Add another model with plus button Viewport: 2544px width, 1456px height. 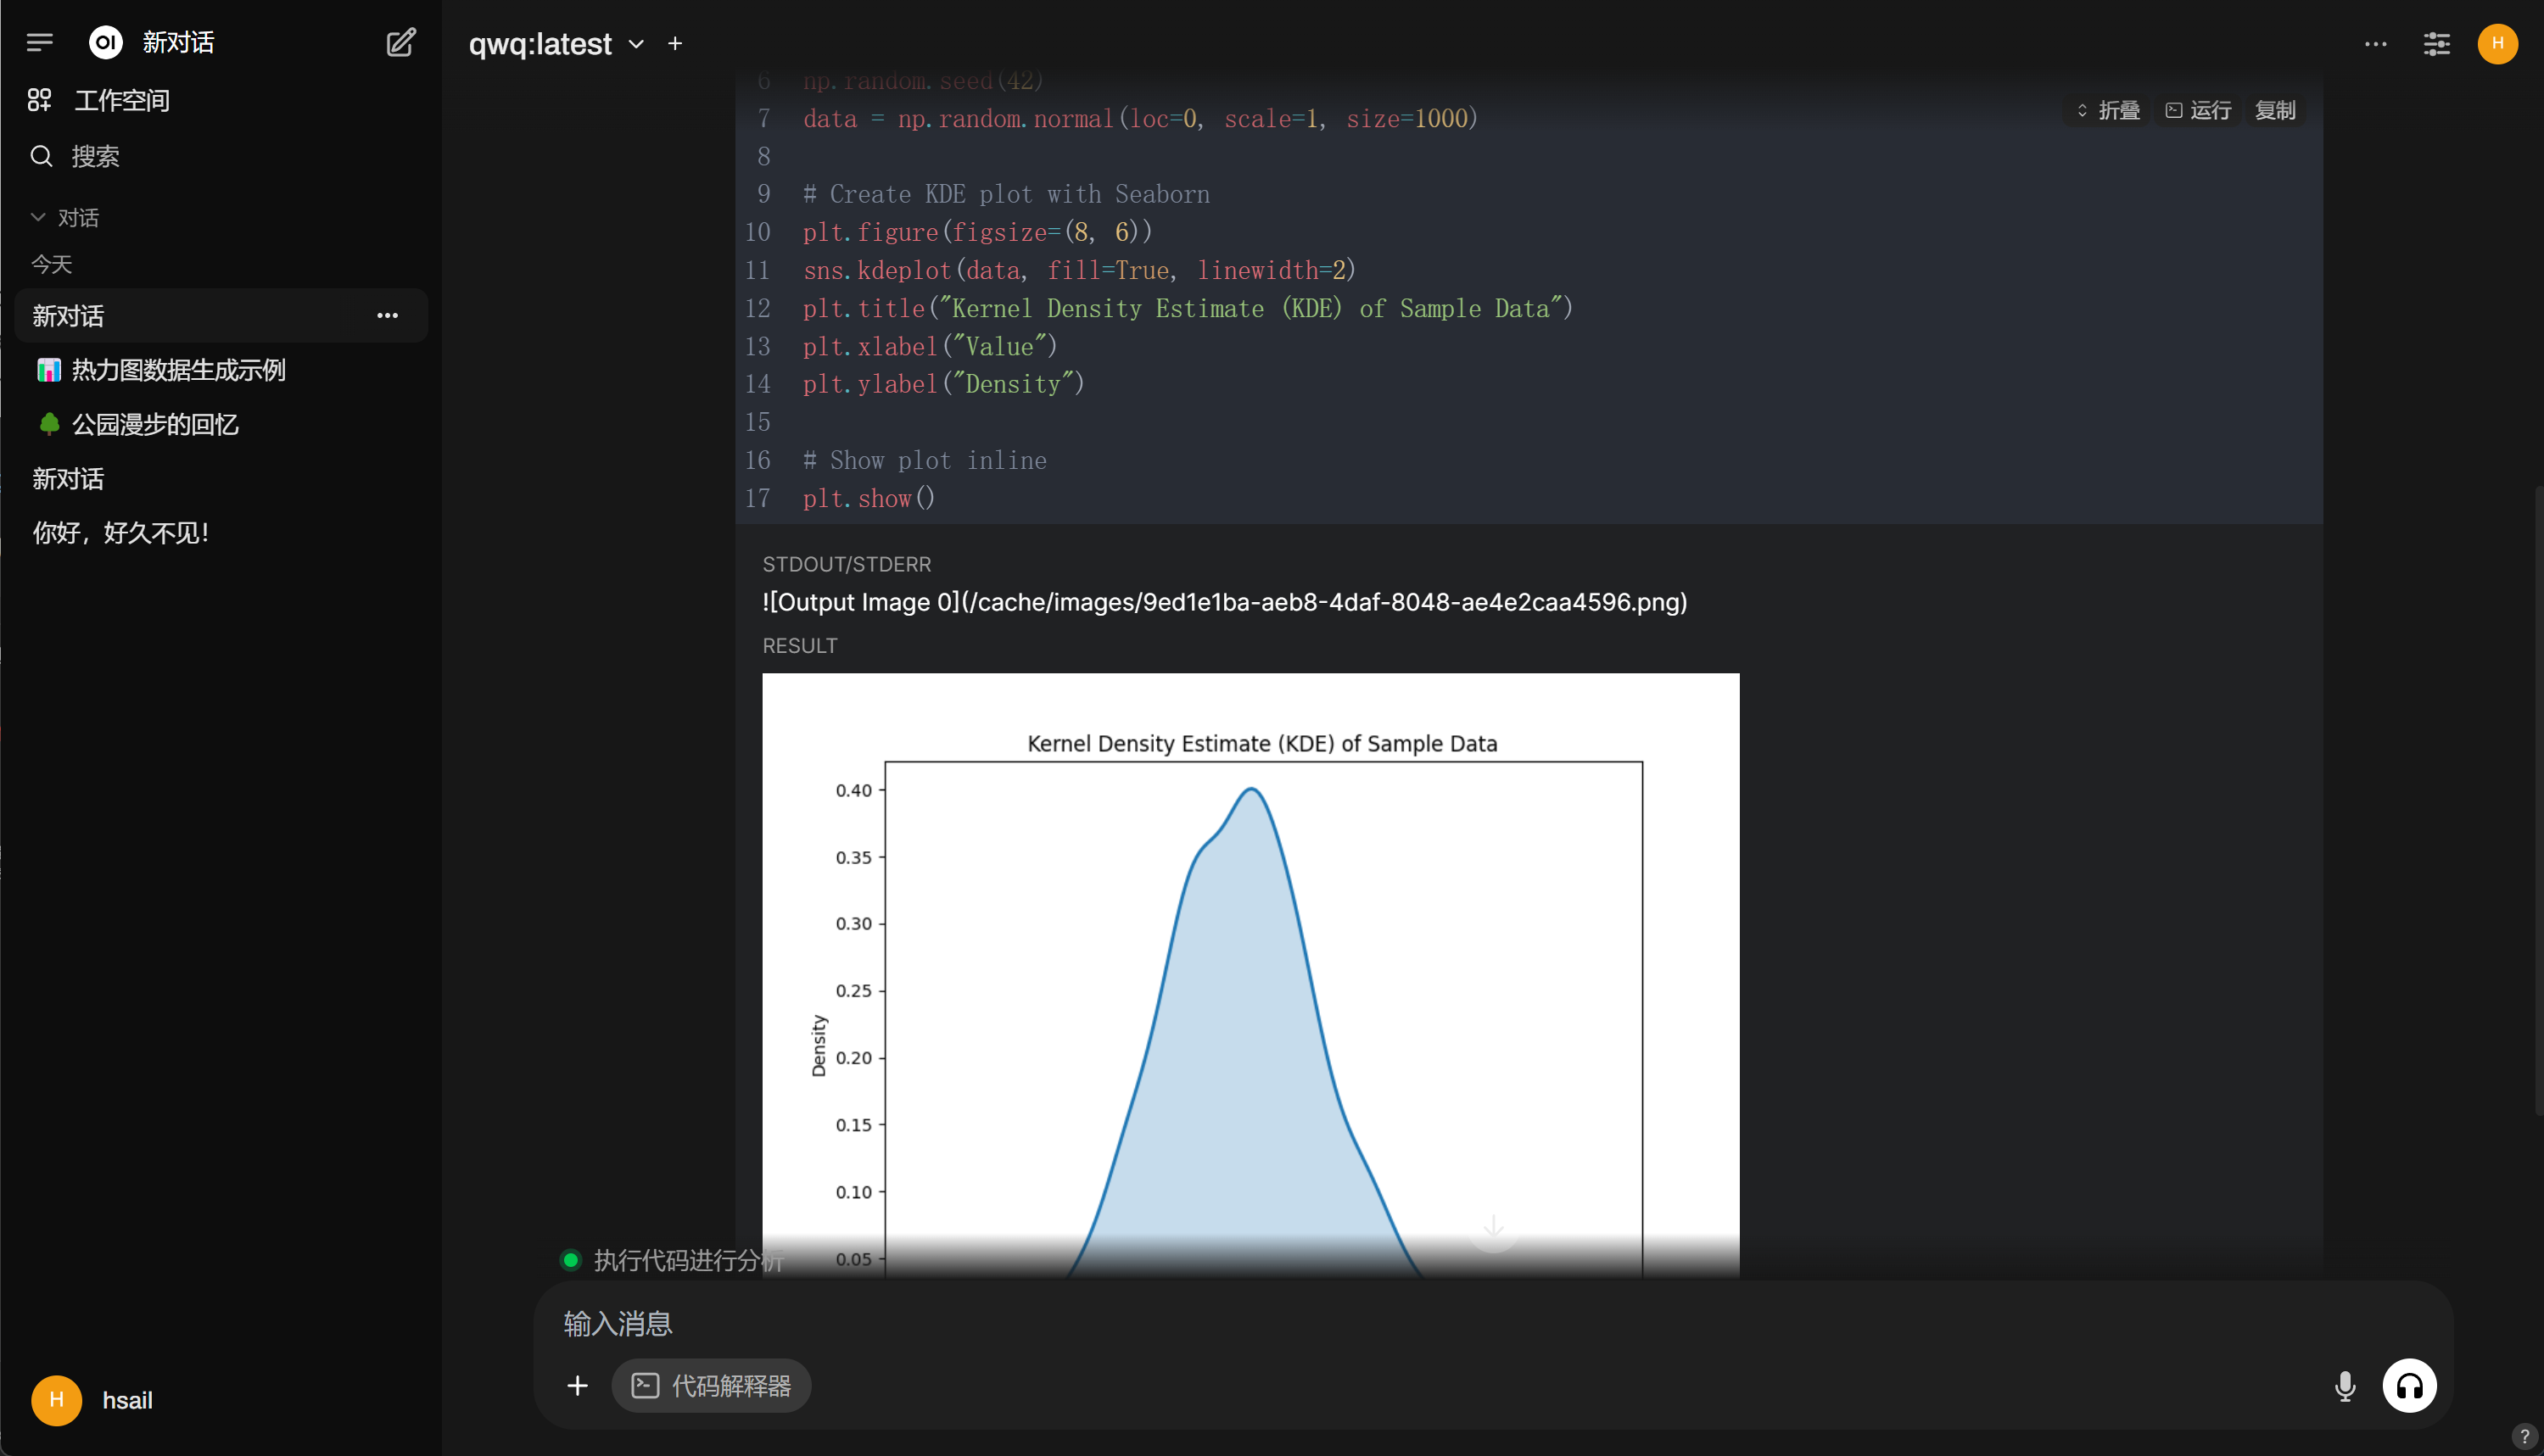pyautogui.click(x=674, y=43)
